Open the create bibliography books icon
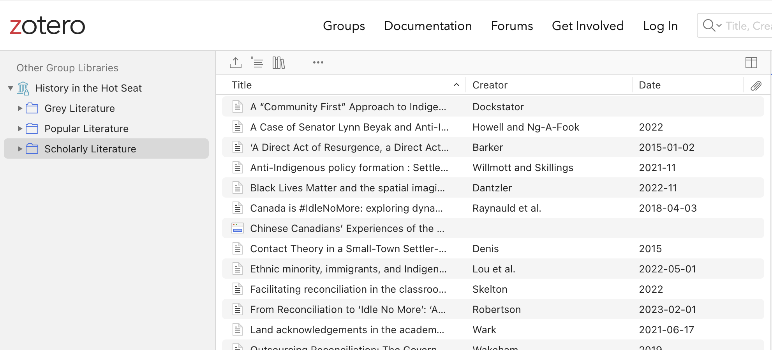 point(278,62)
